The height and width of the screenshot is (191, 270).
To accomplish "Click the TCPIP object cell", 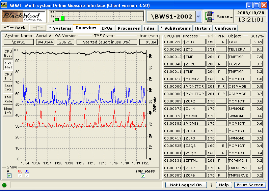I will tap(239, 64).
